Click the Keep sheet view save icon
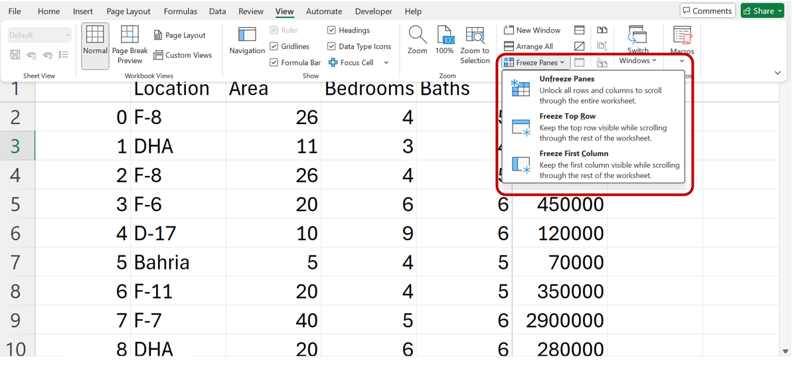The image size is (796, 365). click(x=15, y=55)
